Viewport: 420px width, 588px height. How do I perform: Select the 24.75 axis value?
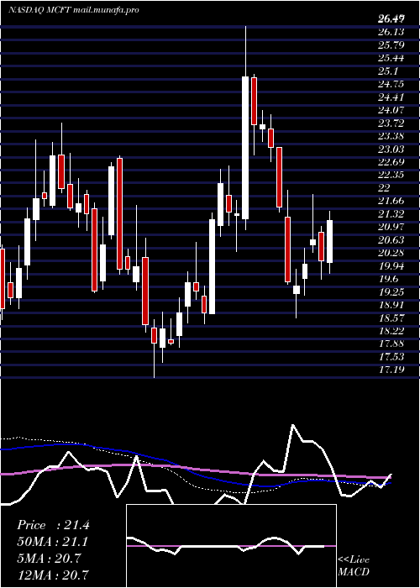point(391,84)
